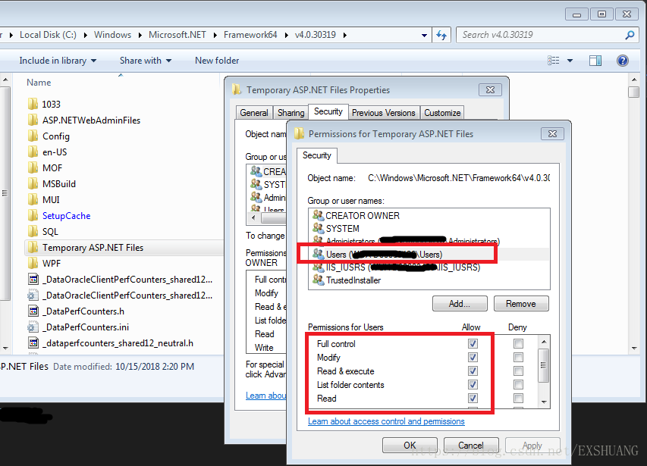Screen dimensions: 647x466
Task: Select ASP.NETWebAdminFiles folder icon
Action: click(x=33, y=120)
